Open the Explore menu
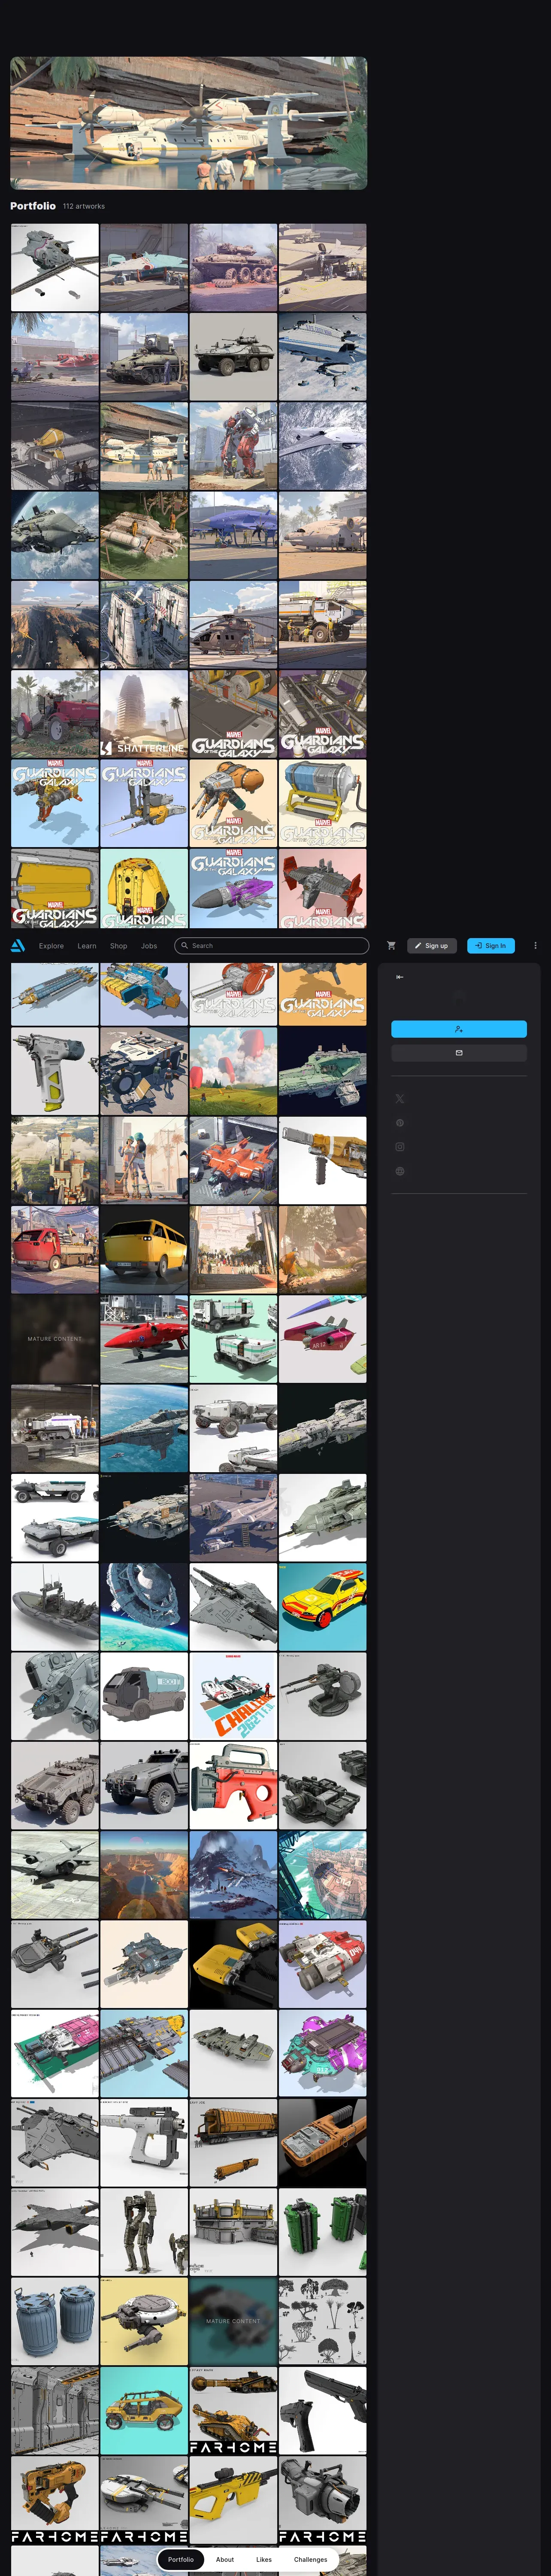Viewport: 551px width, 2576px height. (x=51, y=946)
